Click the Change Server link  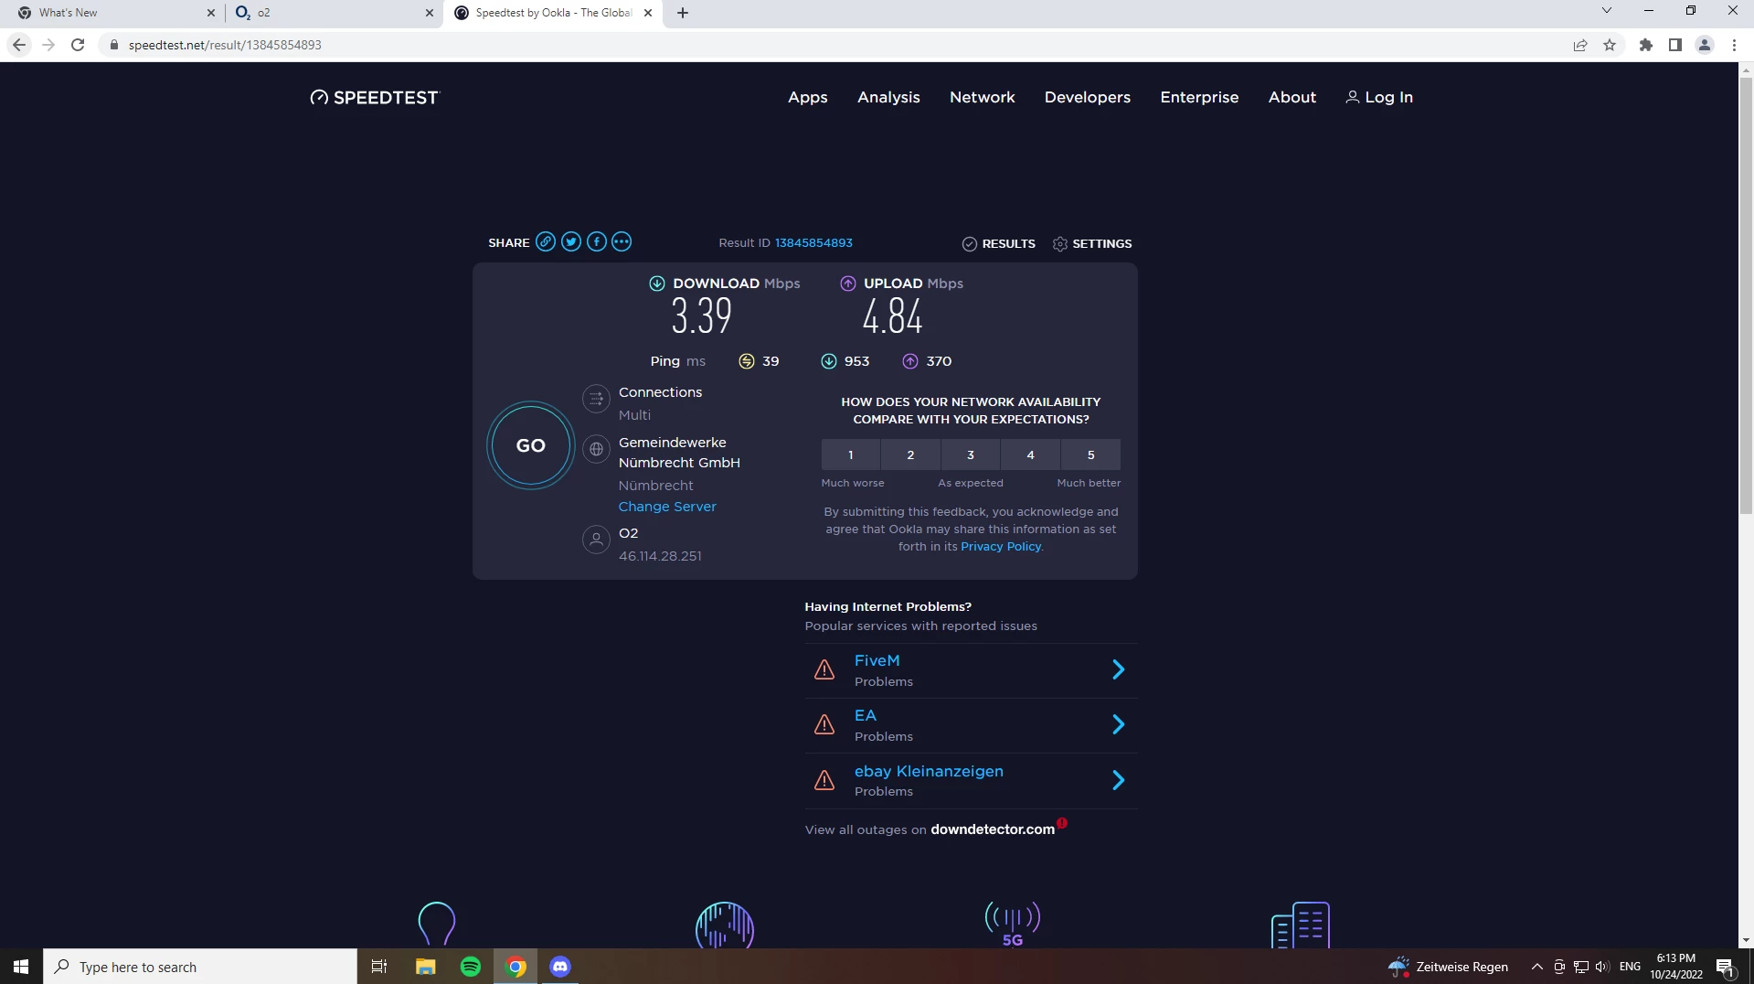[x=666, y=507]
